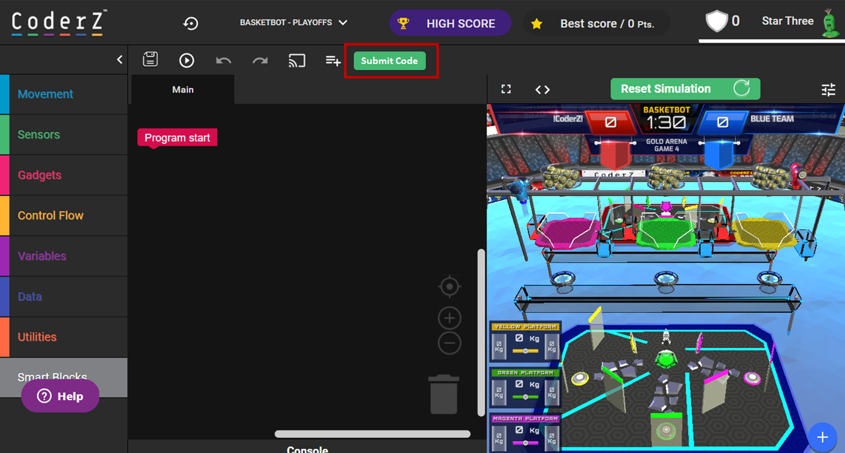The height and width of the screenshot is (453, 845).
Task: Run the program with the play icon
Action: (187, 60)
